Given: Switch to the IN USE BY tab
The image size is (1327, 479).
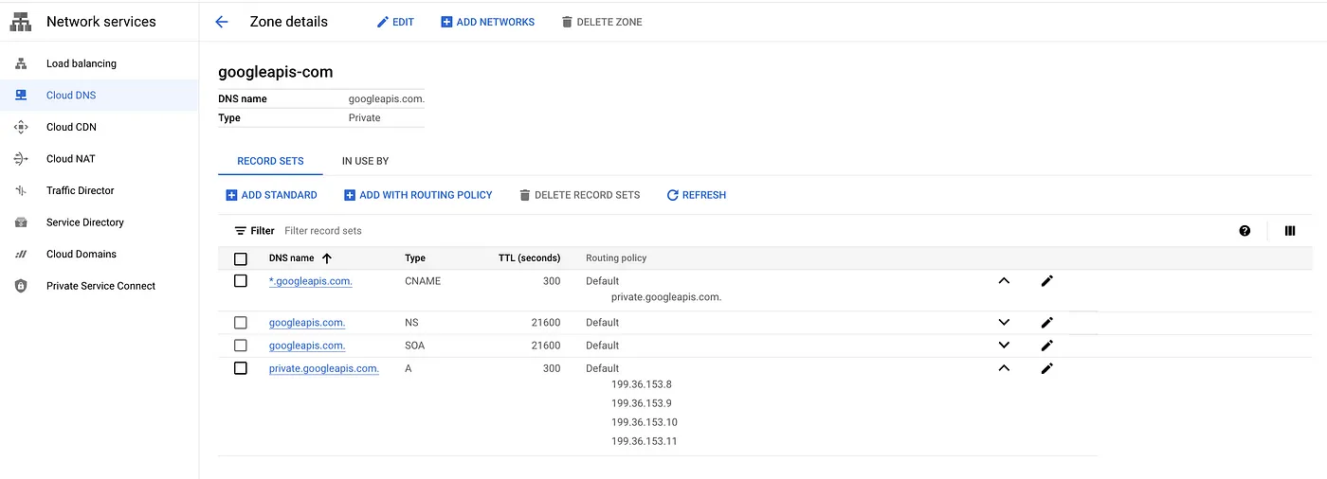Looking at the screenshot, I should tap(365, 162).
